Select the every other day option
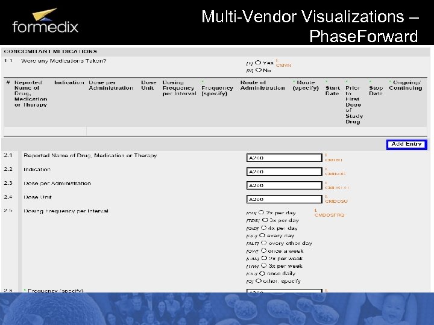The width and height of the screenshot is (434, 325). click(x=264, y=243)
